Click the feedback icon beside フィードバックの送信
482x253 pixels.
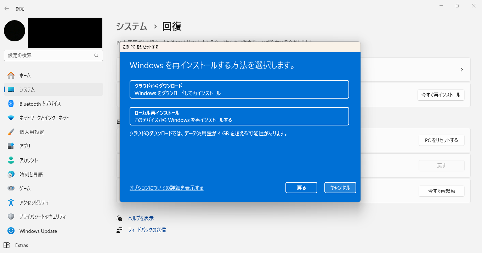[119, 230]
